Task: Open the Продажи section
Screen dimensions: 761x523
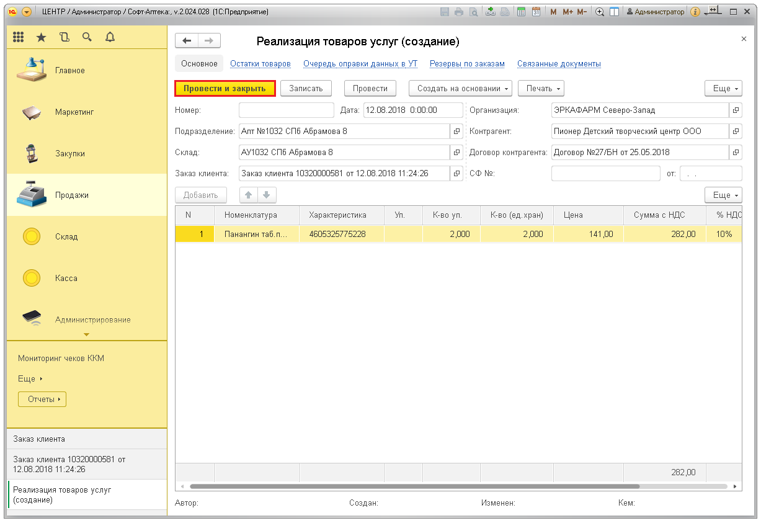Action: tap(71, 195)
